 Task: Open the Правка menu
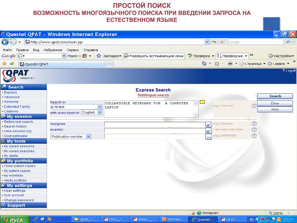pyautogui.click(x=22, y=50)
